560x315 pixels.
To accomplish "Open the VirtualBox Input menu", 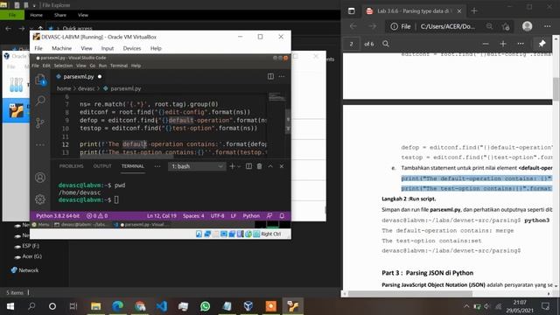I will 107,48.
